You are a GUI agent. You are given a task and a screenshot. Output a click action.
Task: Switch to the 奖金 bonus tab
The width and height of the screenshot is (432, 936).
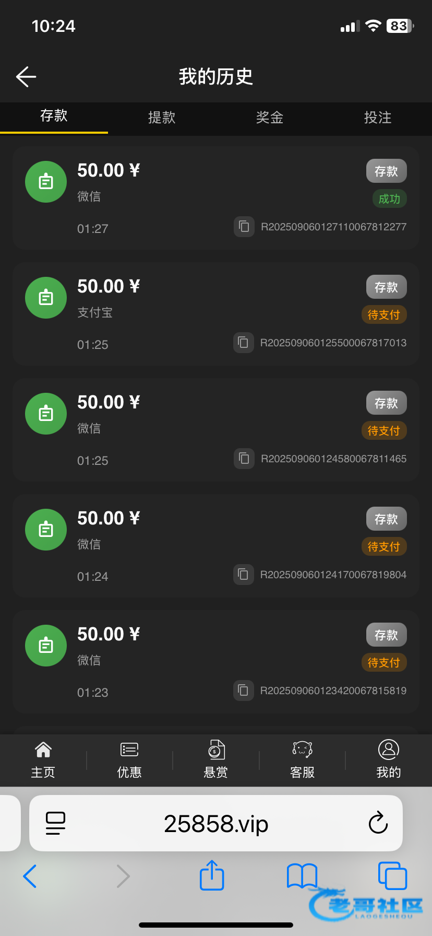pyautogui.click(x=270, y=118)
